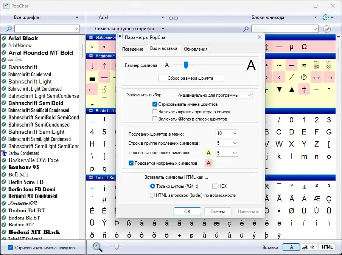Viewport: 342px width, 255px height.
Task: Switch to the Поведение tab
Action: 132,49
